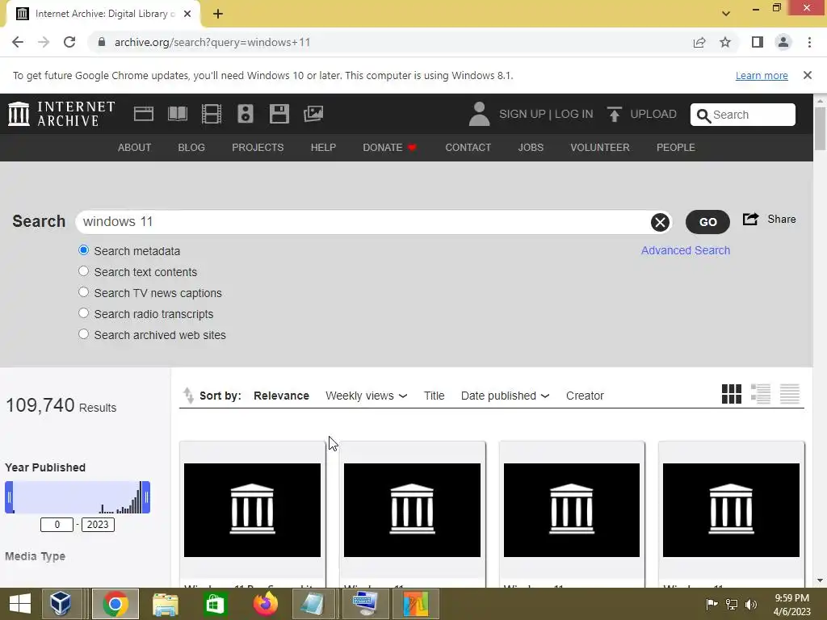Bookmark this page with star icon

[725, 42]
